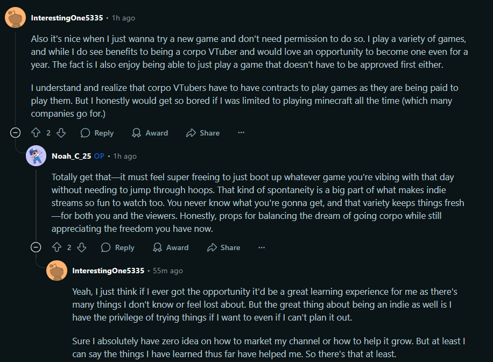Reply to InterestingOne5335's top comment
This screenshot has width=493, height=362.
(x=97, y=133)
